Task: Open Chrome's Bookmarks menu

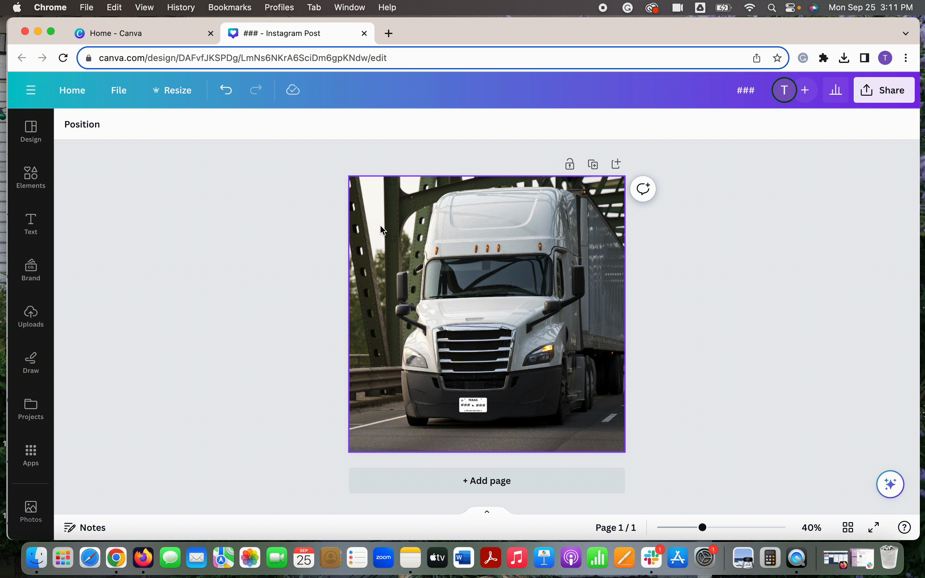Action: [x=229, y=7]
